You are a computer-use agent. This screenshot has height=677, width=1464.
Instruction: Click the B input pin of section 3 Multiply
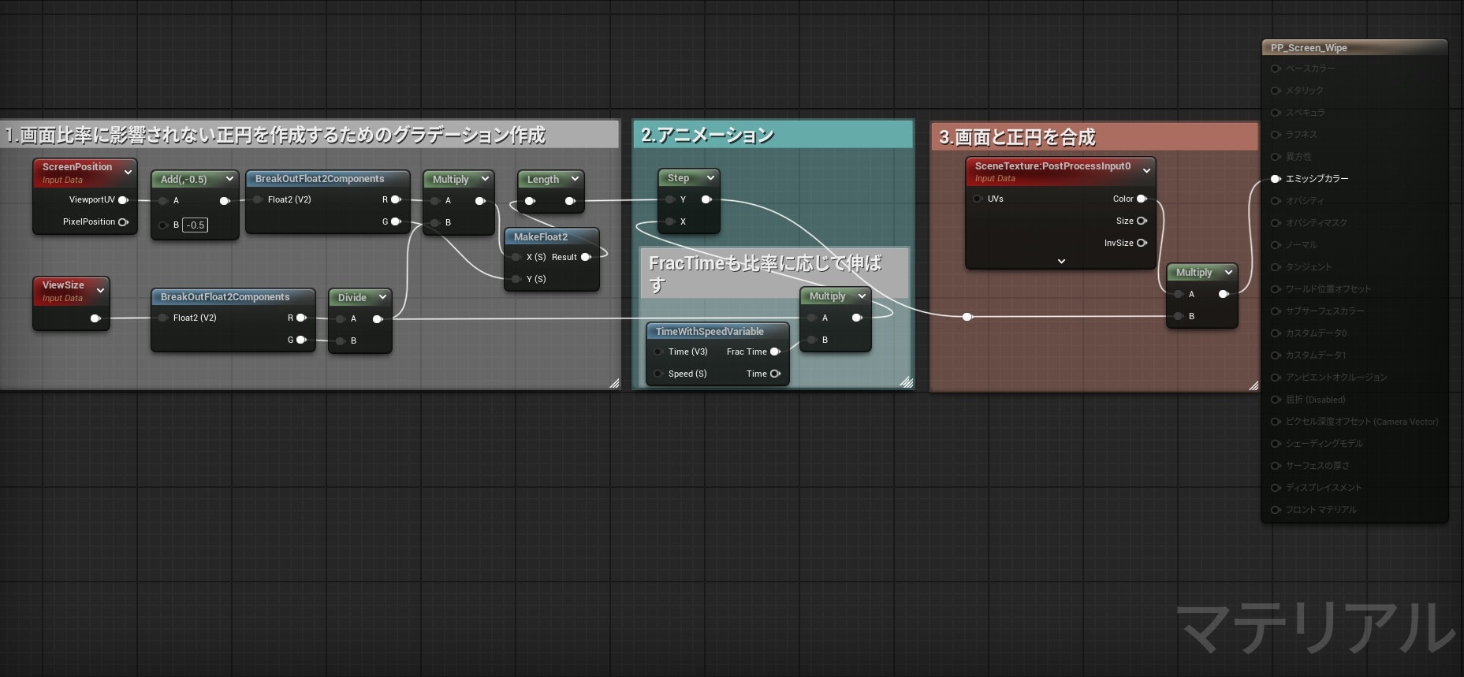coord(1179,316)
